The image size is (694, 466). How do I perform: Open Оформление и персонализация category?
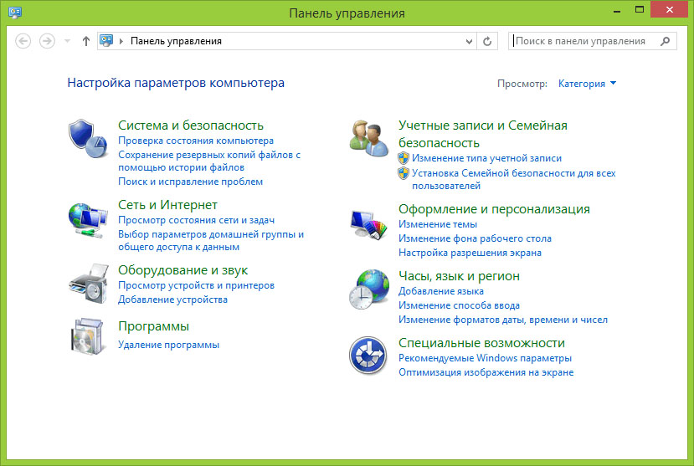click(x=494, y=209)
